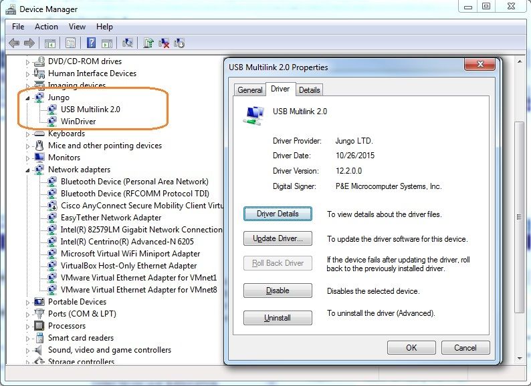Click the Scan for hardware changes icon
531x386 pixels.
[128, 43]
